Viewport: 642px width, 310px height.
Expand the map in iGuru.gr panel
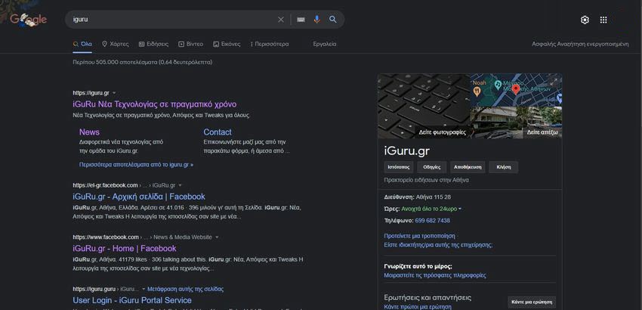tap(554, 82)
